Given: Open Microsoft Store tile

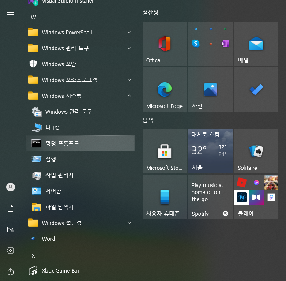Looking at the screenshot, I should 165,151.
